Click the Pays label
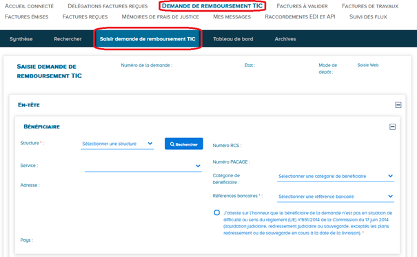This screenshot has height=257, width=417. [27, 241]
